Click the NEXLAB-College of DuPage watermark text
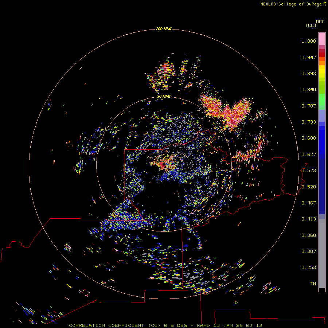Image resolution: width=328 pixels, height=328 pixels. click(x=293, y=4)
